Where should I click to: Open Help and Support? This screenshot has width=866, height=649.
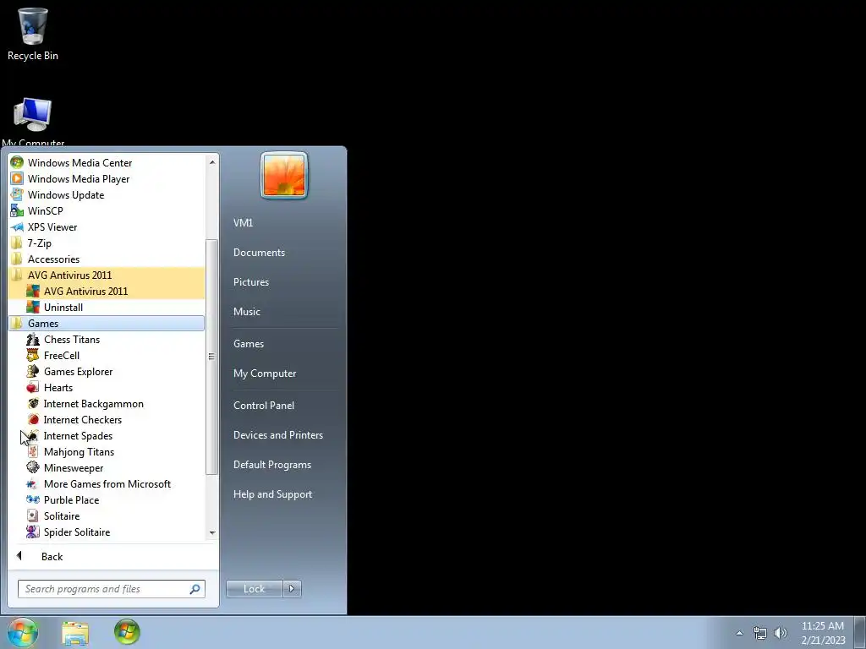point(272,494)
